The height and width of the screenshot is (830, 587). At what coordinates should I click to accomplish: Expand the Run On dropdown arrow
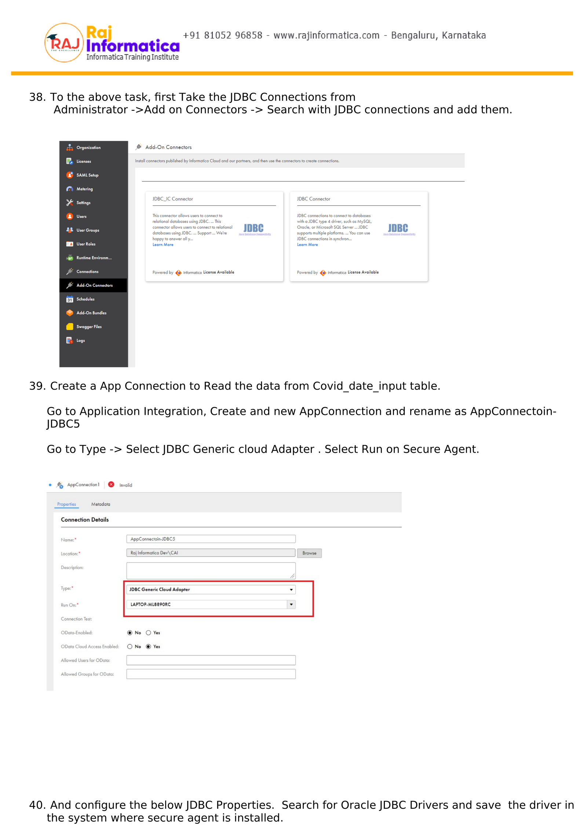291,604
